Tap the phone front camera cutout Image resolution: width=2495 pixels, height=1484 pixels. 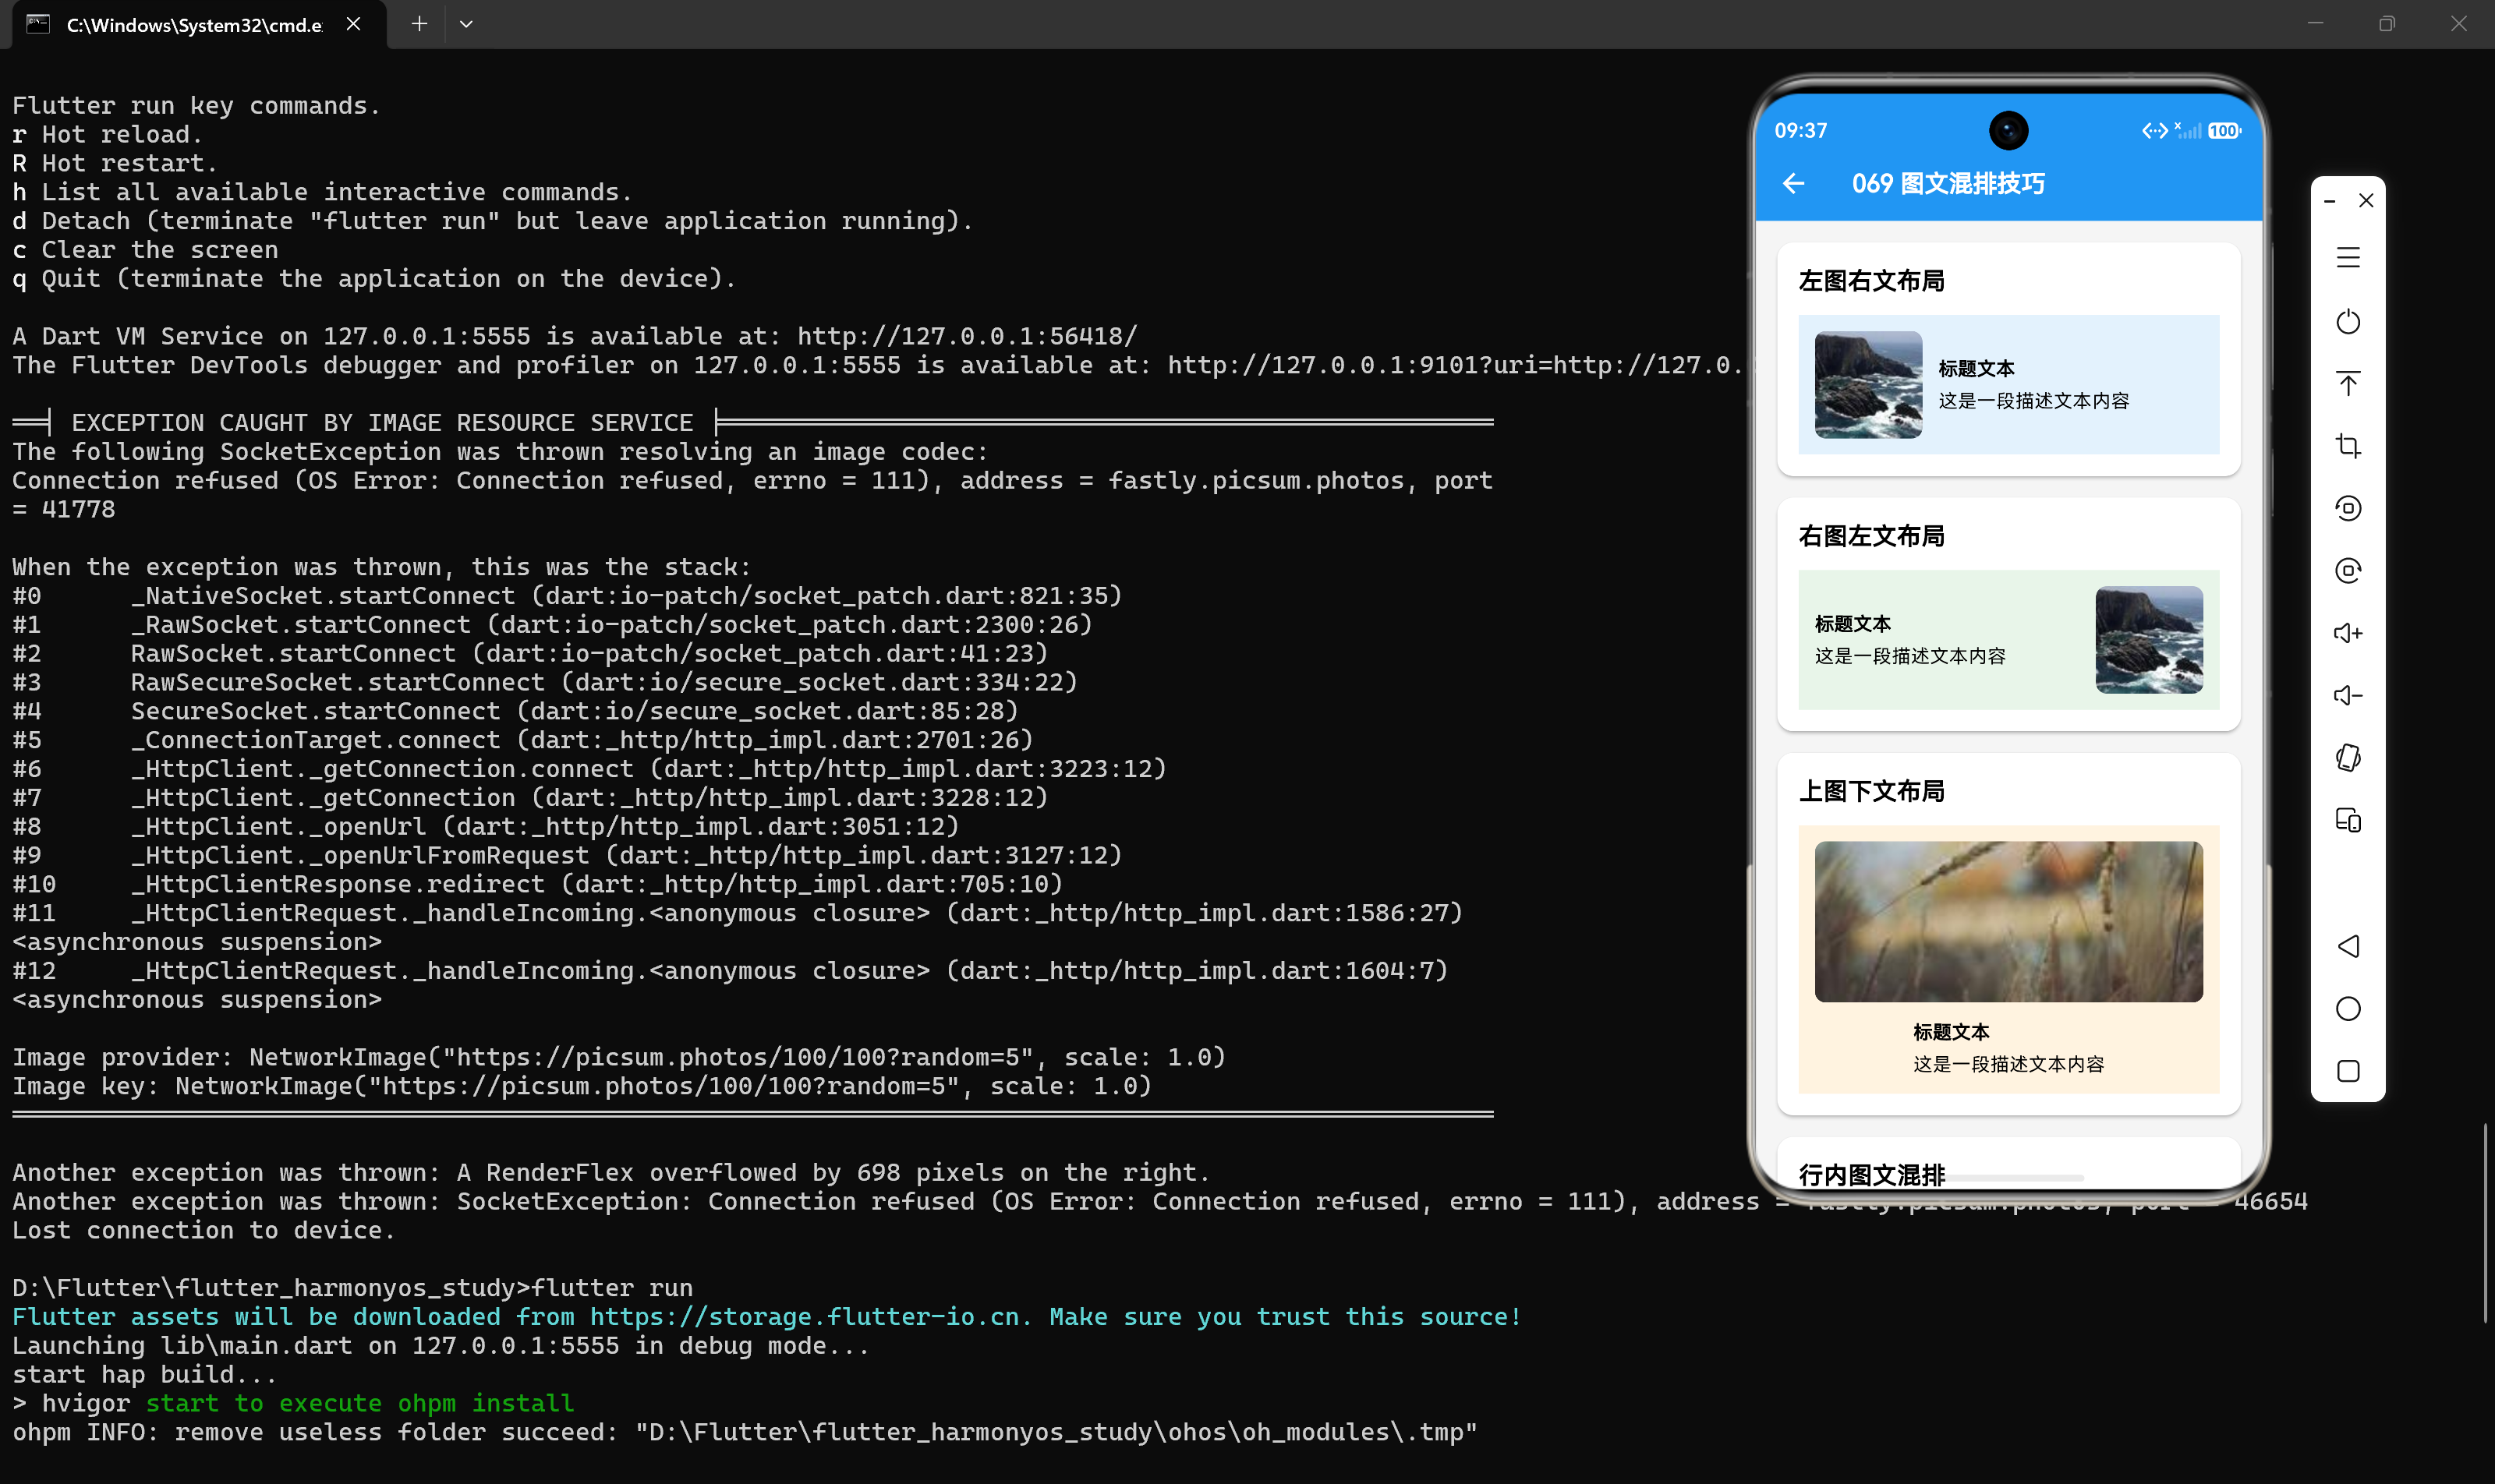point(2008,130)
